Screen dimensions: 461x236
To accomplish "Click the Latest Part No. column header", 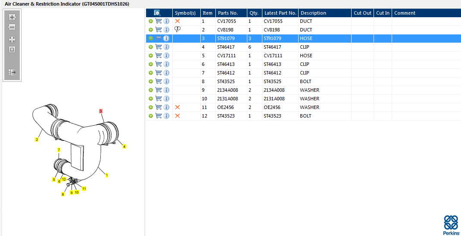I will coord(280,13).
